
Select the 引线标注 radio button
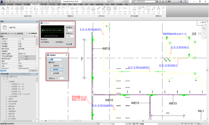(42, 42)
